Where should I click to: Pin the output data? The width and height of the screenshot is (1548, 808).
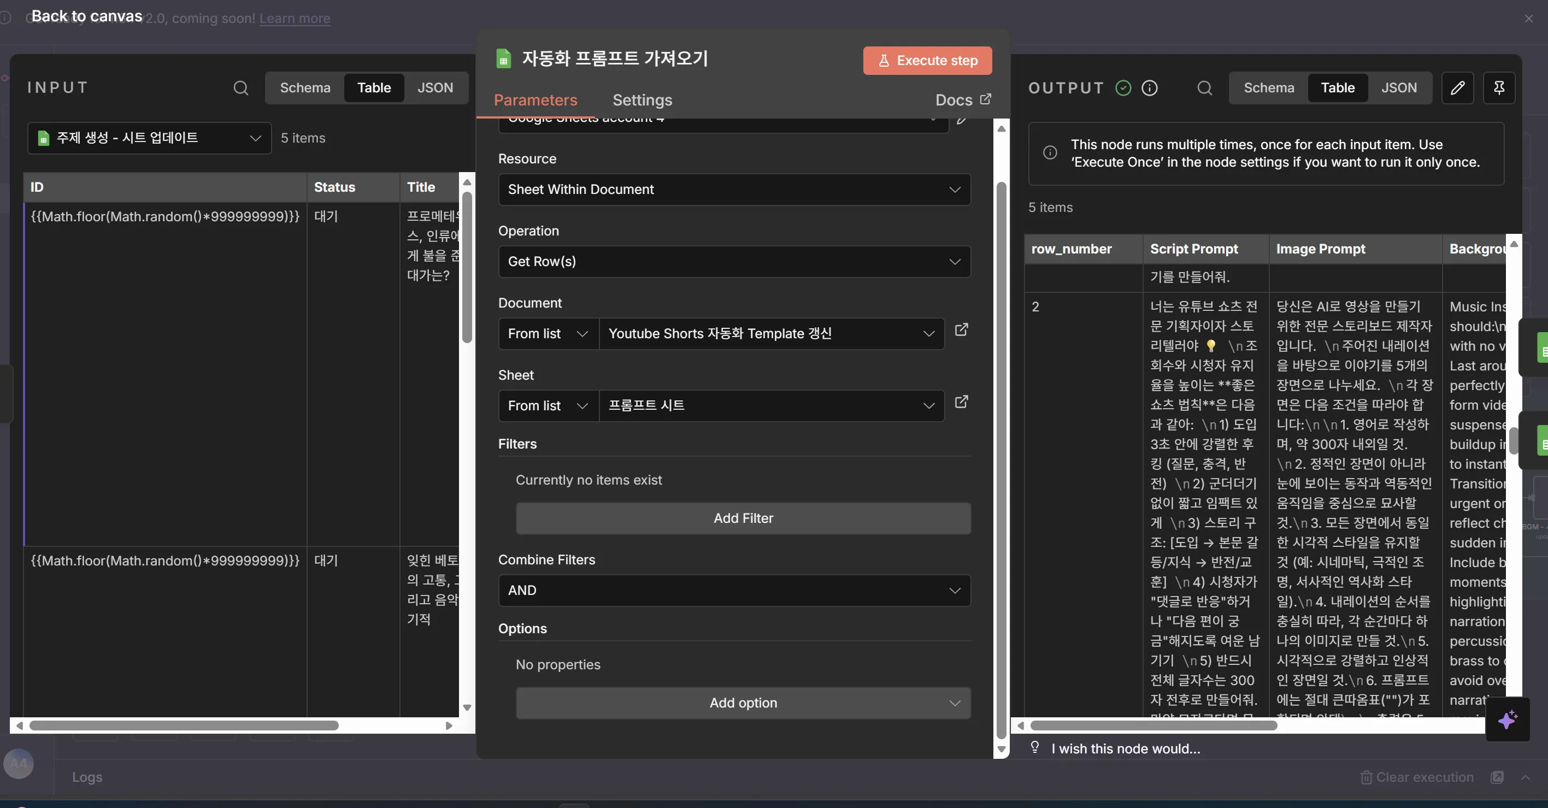point(1499,88)
